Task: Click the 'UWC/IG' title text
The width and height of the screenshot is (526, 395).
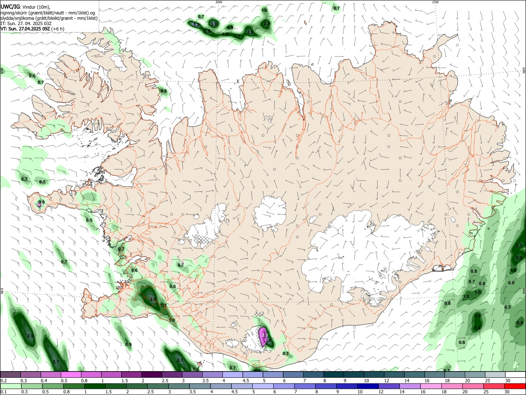Action: [x=10, y=7]
